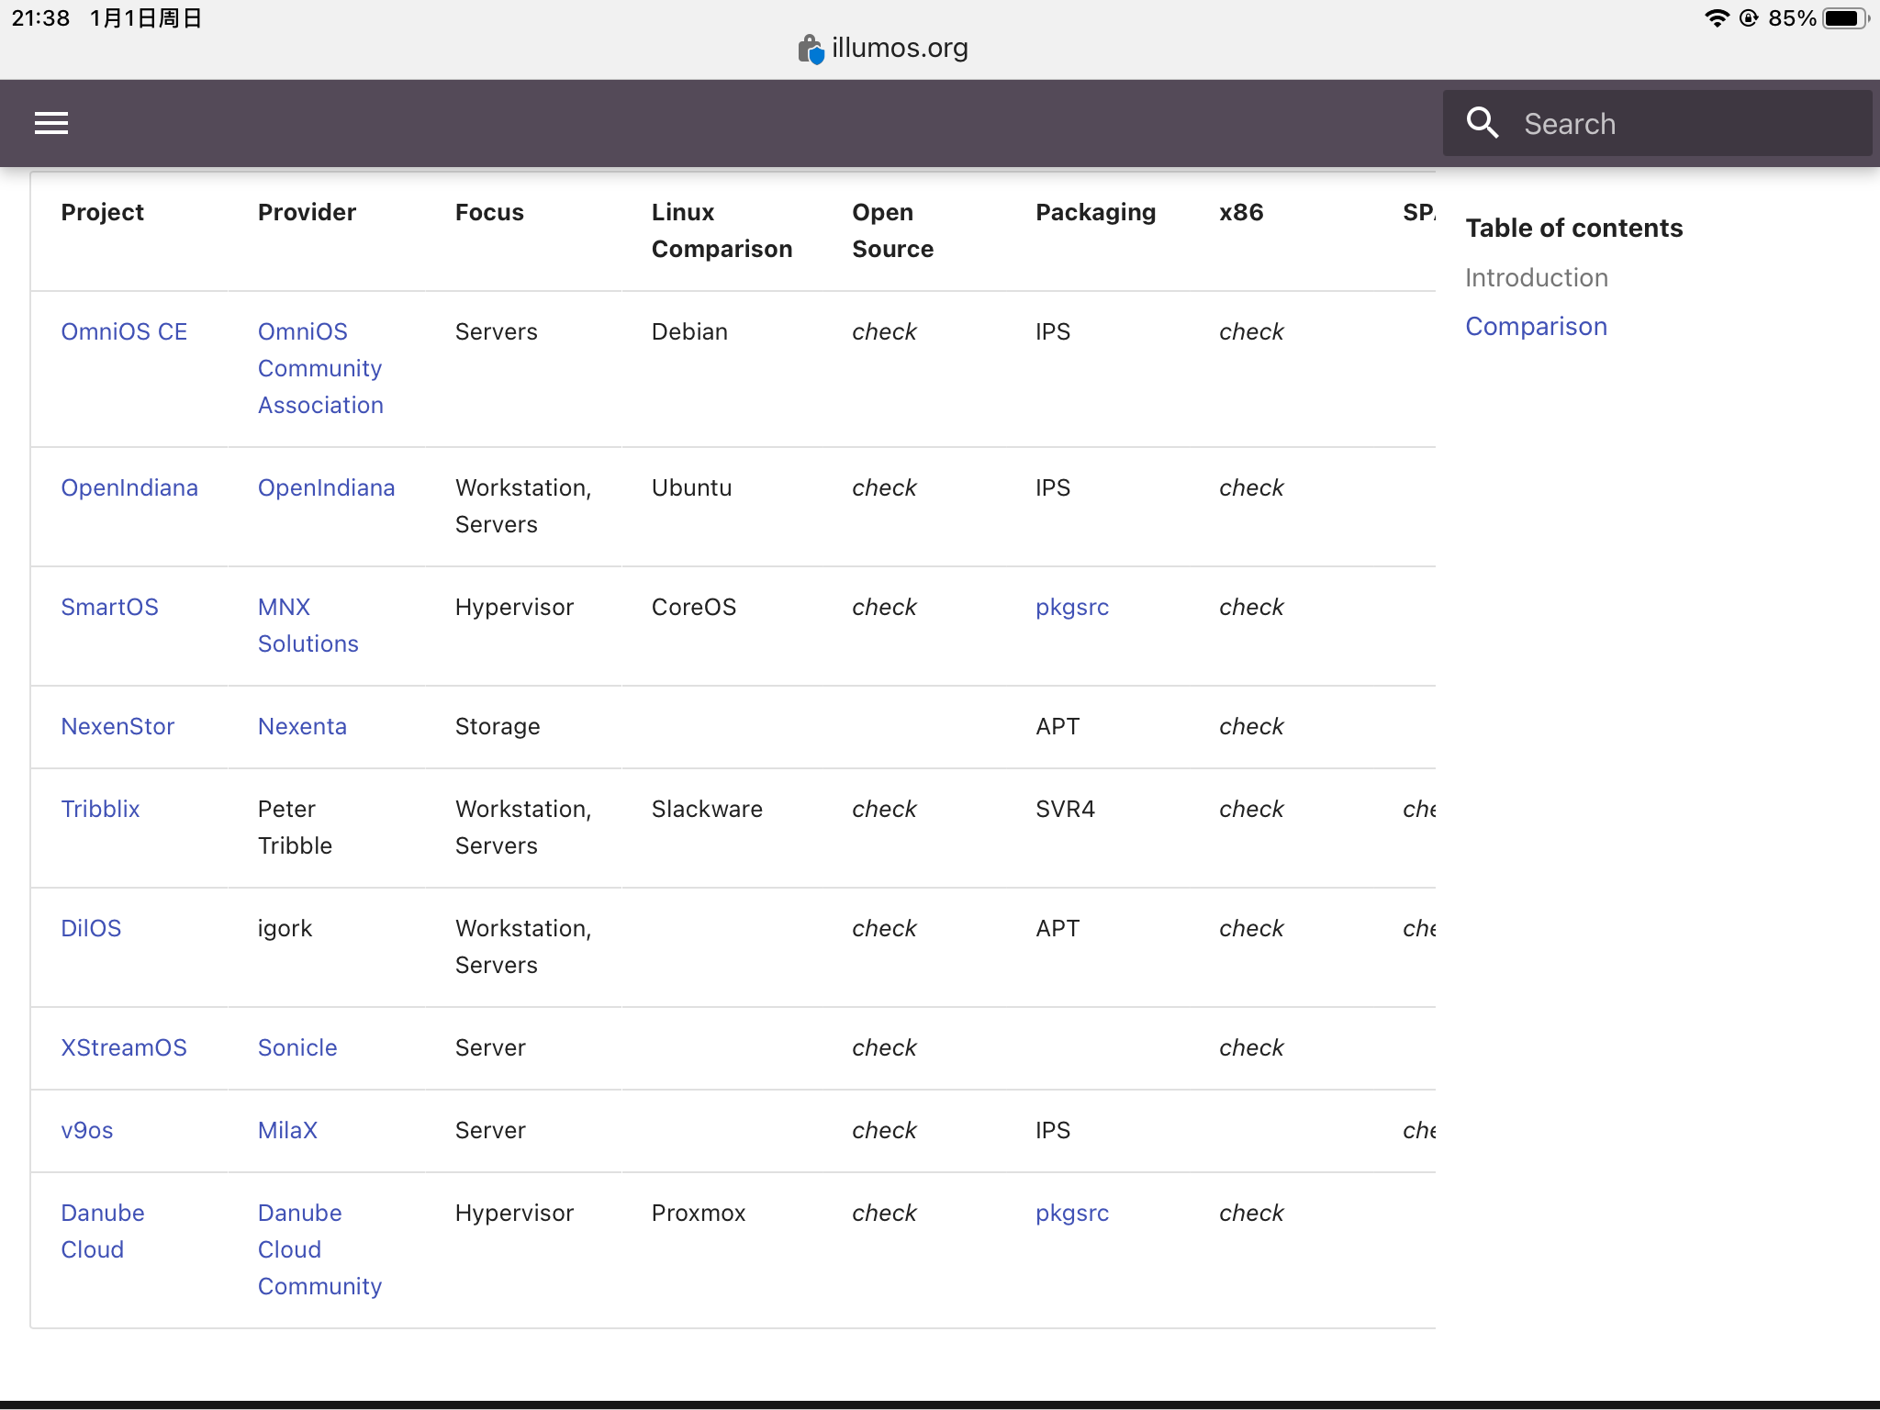Screen dimensions: 1880x1410
Task: Visit OmniOS Community Association provider link
Action: pyautogui.click(x=319, y=368)
